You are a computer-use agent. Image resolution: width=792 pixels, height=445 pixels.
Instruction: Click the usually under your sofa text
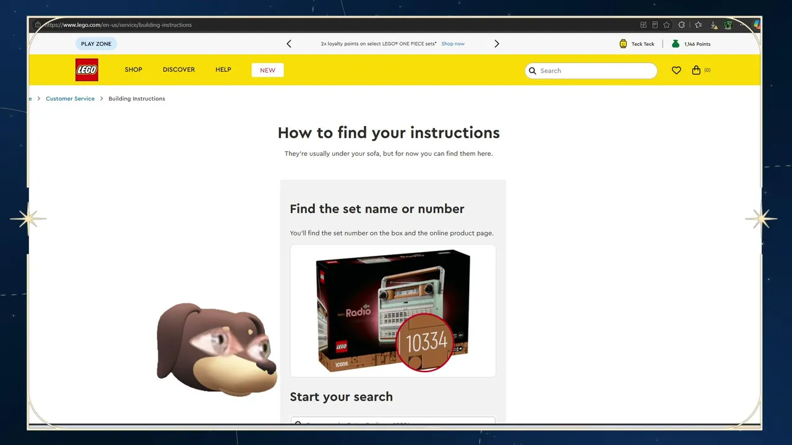(x=389, y=154)
